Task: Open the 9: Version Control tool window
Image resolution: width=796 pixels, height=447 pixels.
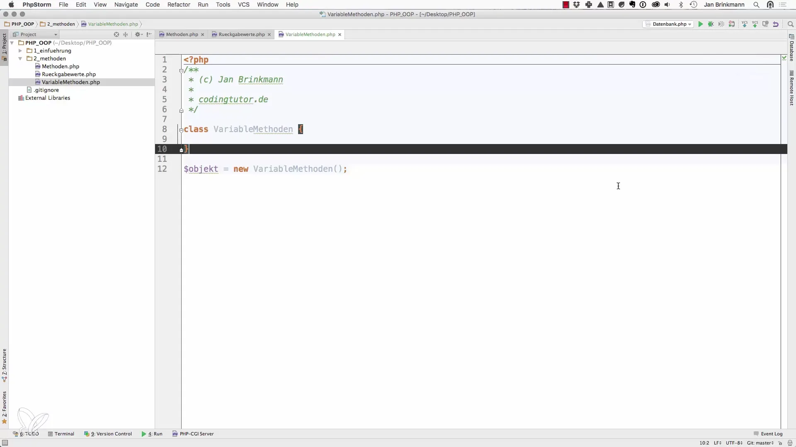Action: coord(108,434)
